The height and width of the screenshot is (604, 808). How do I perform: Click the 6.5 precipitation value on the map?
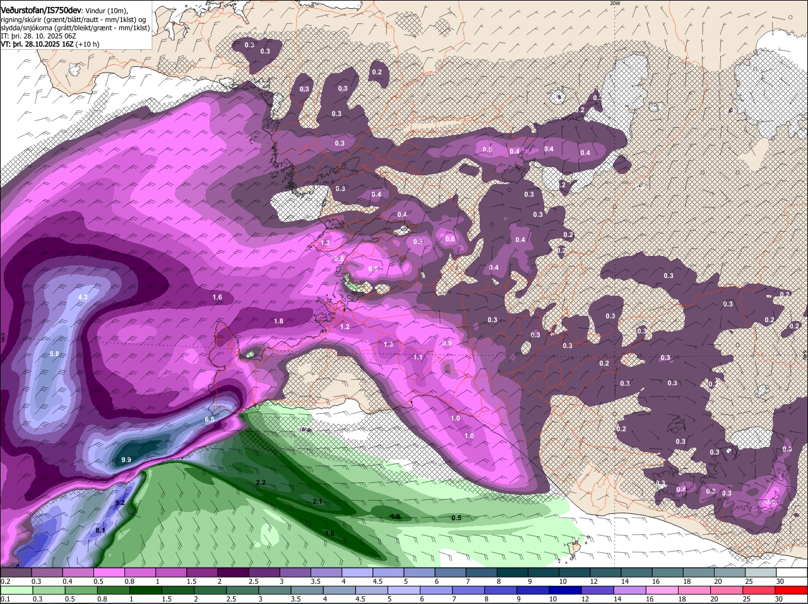tap(210, 419)
